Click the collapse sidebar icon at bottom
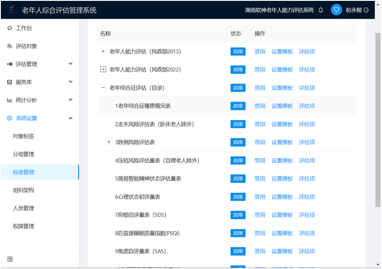Image resolution: width=382 pixels, height=269 pixels. (x=10, y=259)
